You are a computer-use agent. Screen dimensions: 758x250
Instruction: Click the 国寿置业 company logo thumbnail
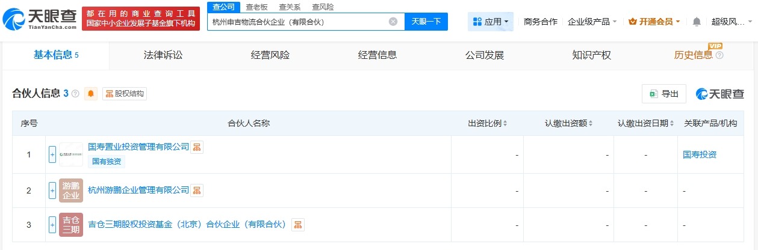coord(71,154)
